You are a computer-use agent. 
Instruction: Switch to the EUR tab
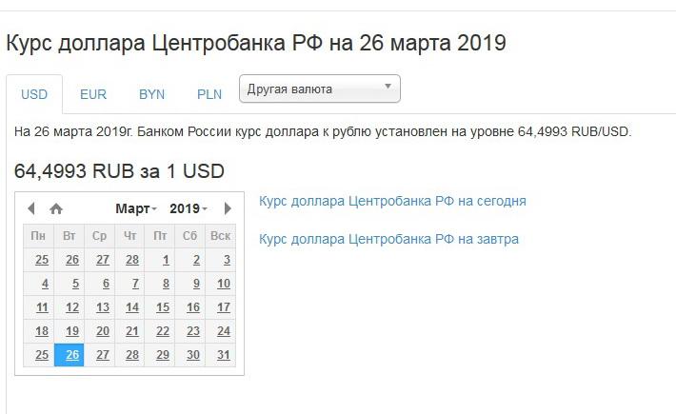coord(93,94)
